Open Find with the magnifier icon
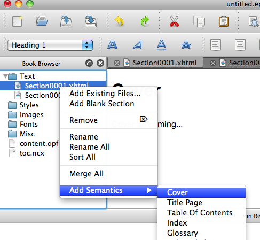 point(254,21)
